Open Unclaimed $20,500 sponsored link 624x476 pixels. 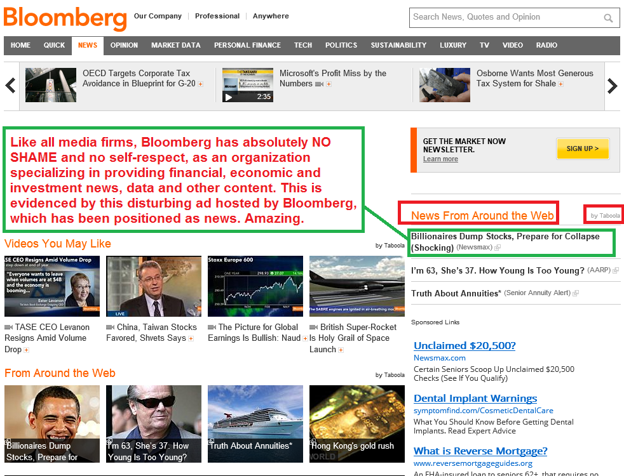tap(465, 346)
